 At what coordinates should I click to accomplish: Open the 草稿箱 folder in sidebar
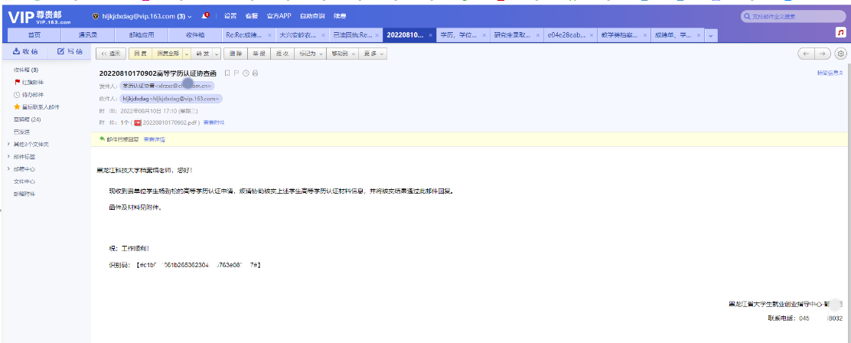point(27,119)
